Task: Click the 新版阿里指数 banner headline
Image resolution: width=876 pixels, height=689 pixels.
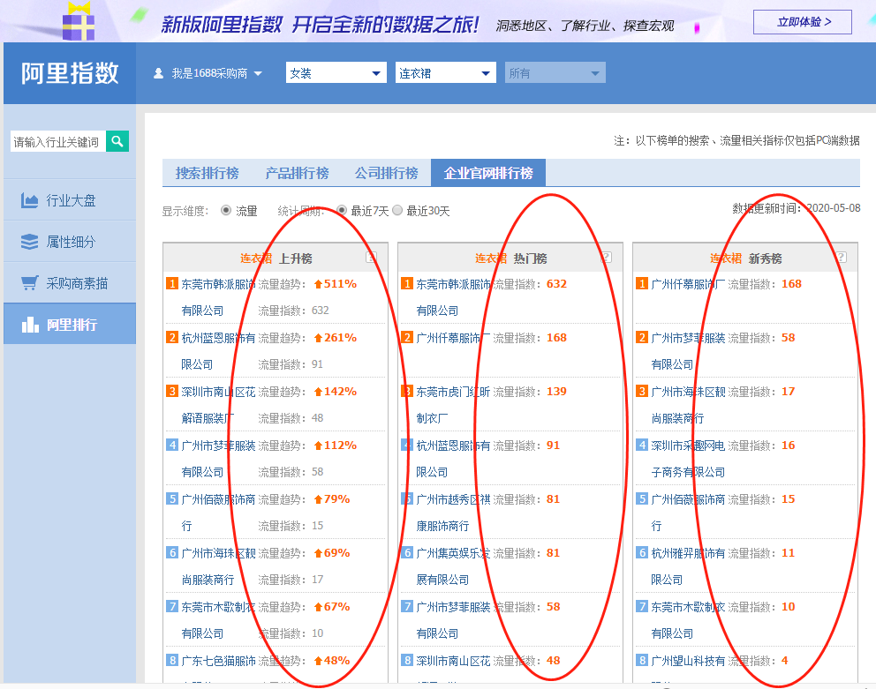Action: point(321,25)
